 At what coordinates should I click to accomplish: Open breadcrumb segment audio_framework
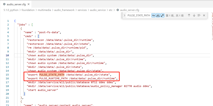64,10
